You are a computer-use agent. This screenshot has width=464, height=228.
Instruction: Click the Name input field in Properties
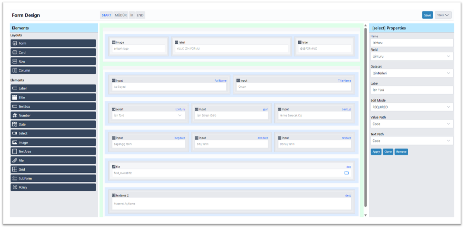(411, 43)
